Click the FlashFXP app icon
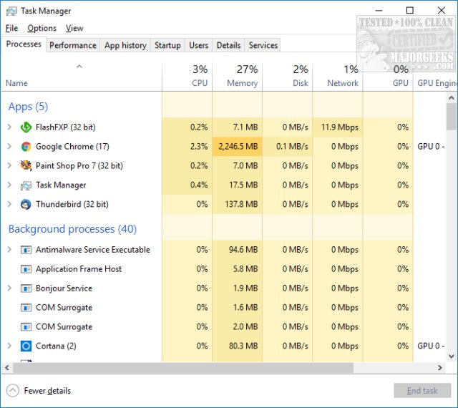Image resolution: width=458 pixels, height=408 pixels. pos(26,127)
